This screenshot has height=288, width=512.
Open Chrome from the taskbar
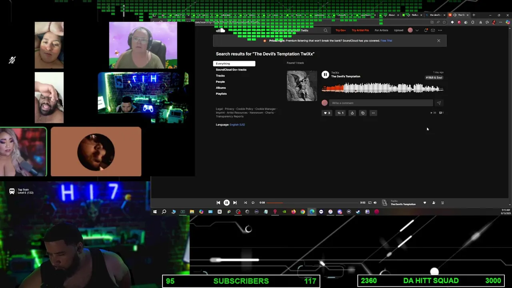coord(303,212)
